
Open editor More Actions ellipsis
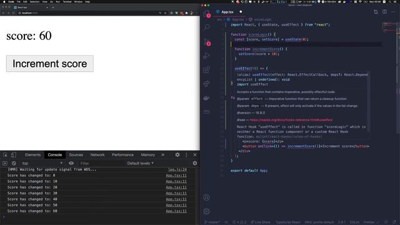393,12
